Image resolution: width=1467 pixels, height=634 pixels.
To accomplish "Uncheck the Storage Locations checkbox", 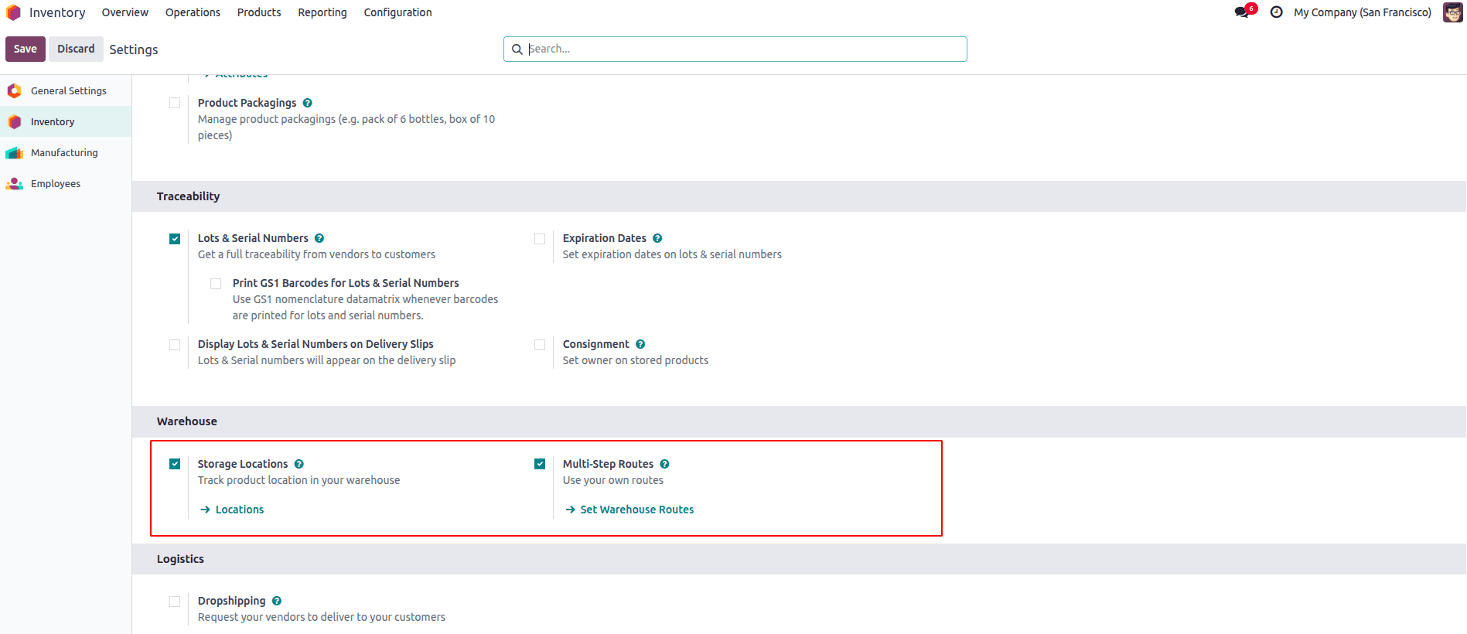I will pyautogui.click(x=175, y=464).
